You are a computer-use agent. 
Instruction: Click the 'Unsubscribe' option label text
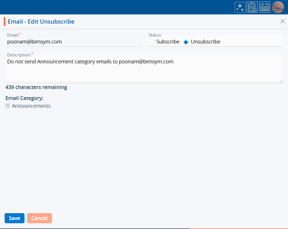pyautogui.click(x=206, y=42)
